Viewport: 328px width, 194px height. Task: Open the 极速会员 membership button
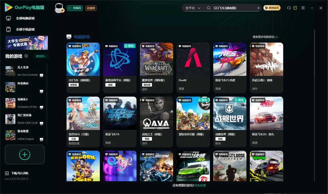click(x=272, y=8)
